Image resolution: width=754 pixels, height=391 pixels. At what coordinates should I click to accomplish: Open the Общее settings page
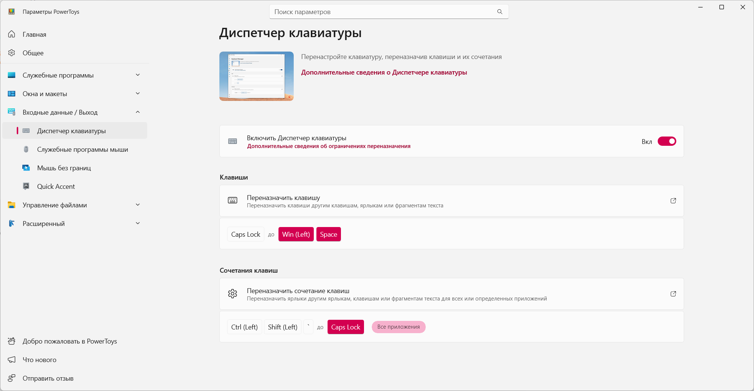(75, 53)
